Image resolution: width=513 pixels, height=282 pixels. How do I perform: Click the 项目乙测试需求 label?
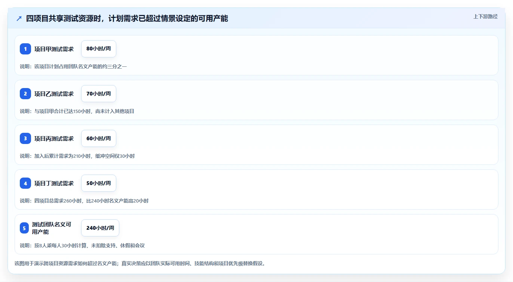click(54, 94)
